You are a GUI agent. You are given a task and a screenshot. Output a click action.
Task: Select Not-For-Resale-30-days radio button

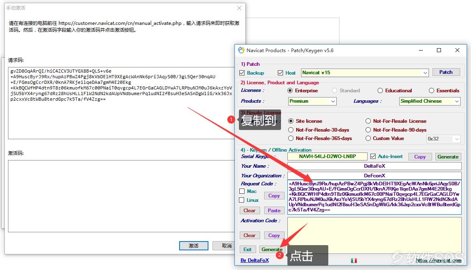(x=291, y=130)
